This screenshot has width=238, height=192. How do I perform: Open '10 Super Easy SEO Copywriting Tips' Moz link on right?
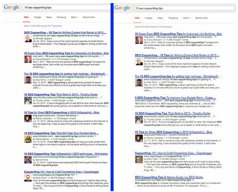click(x=178, y=34)
